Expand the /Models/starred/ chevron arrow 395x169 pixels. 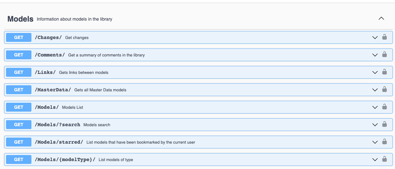(375, 142)
